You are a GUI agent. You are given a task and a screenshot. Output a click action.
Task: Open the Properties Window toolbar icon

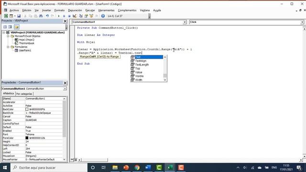click(86, 16)
